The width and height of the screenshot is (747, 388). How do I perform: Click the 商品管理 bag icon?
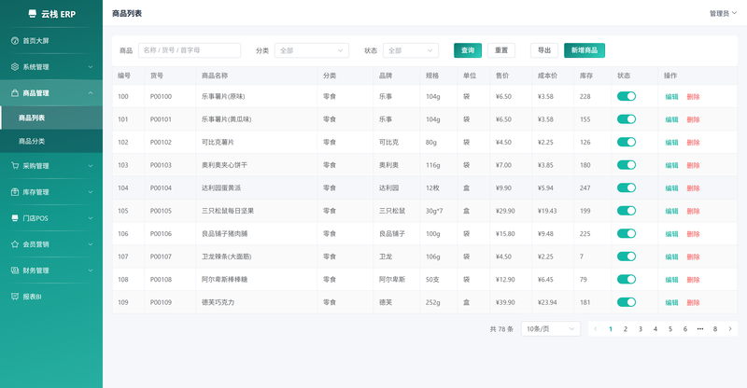point(15,93)
